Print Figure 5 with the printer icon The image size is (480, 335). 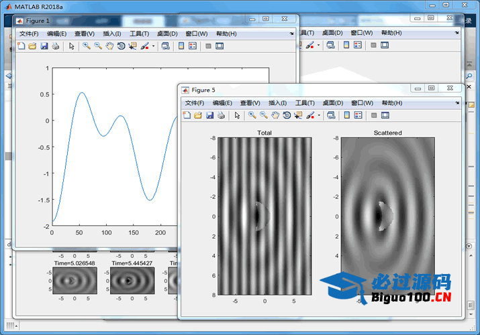click(221, 115)
